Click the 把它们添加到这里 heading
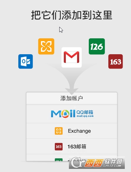 click(72, 15)
